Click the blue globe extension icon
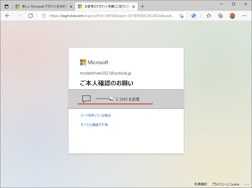 194,16
